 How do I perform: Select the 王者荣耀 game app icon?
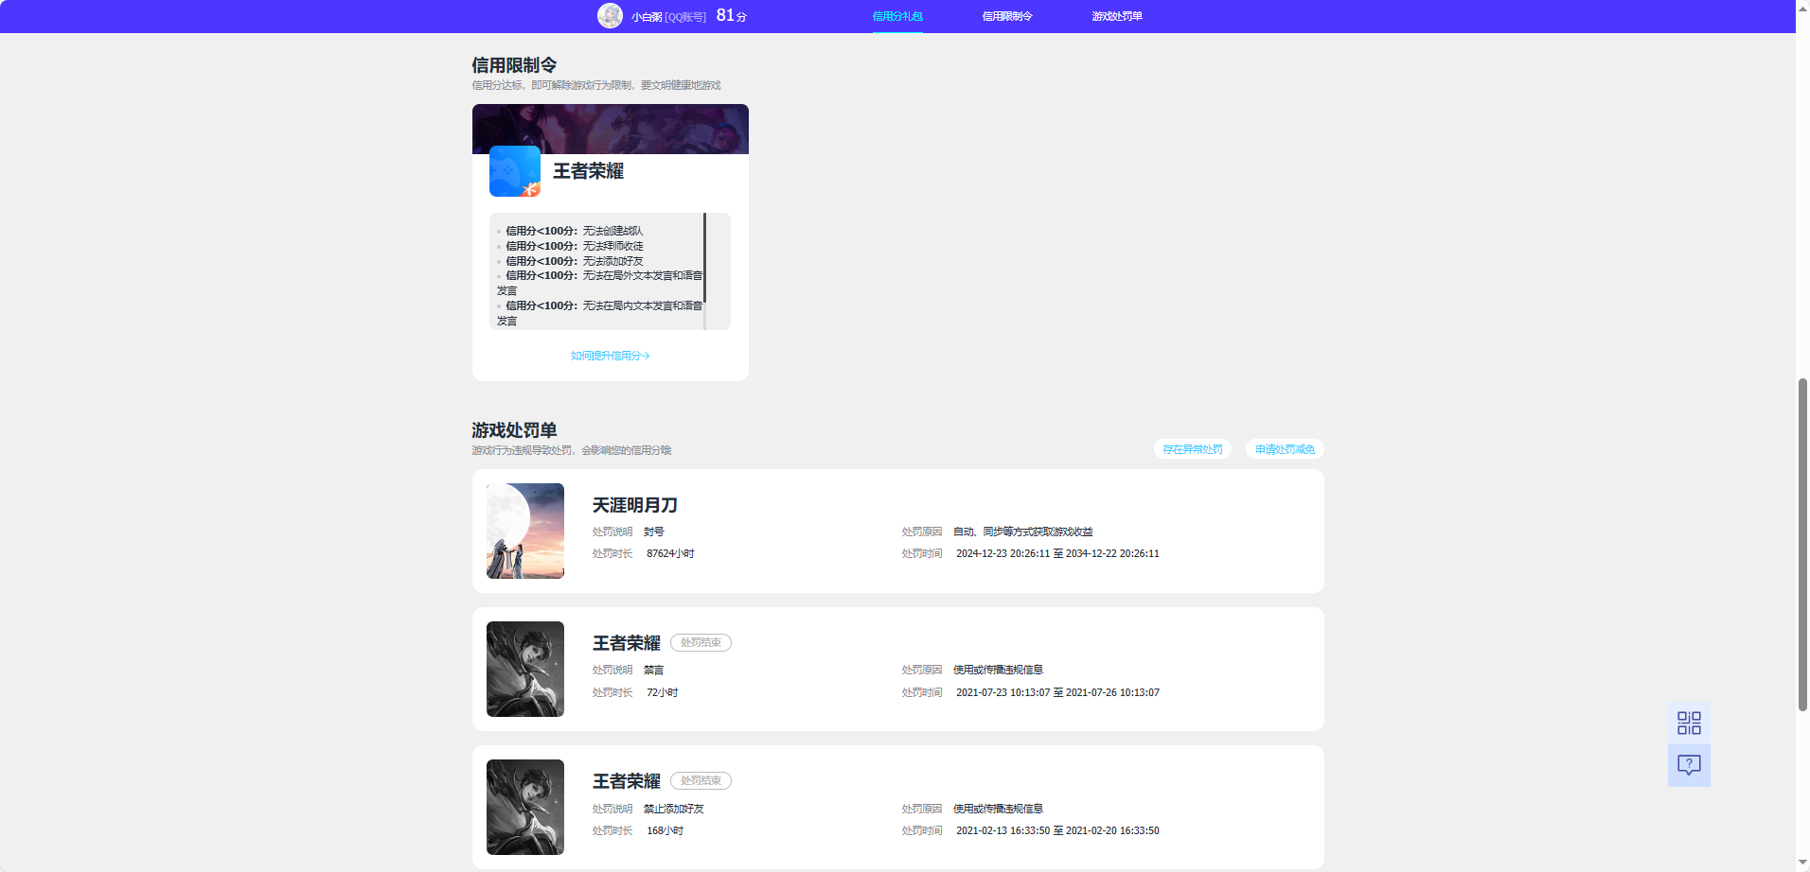pyautogui.click(x=514, y=171)
